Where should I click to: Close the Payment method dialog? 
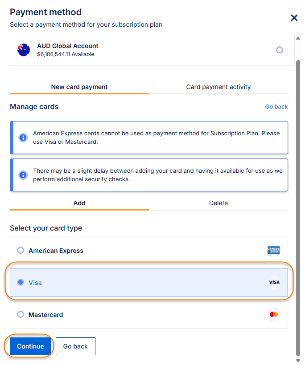pyautogui.click(x=294, y=18)
